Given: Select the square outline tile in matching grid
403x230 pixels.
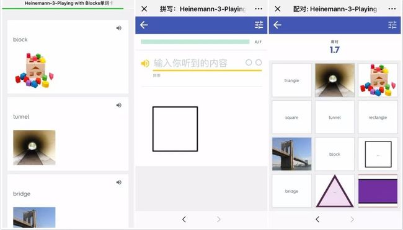Looking at the screenshot, I should [x=378, y=154].
